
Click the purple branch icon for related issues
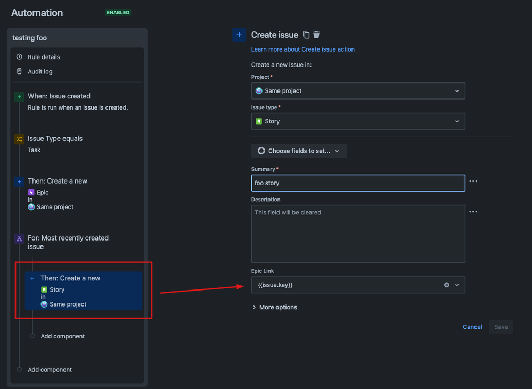pyautogui.click(x=19, y=238)
